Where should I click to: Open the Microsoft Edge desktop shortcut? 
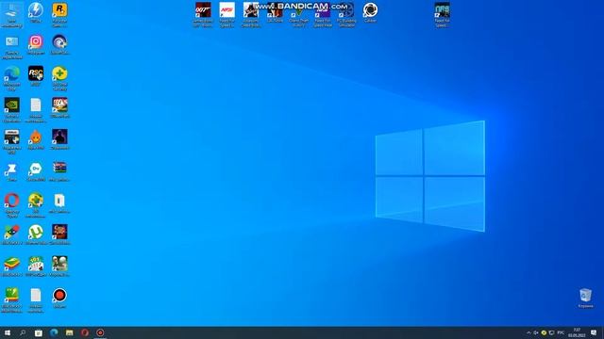pos(11,78)
